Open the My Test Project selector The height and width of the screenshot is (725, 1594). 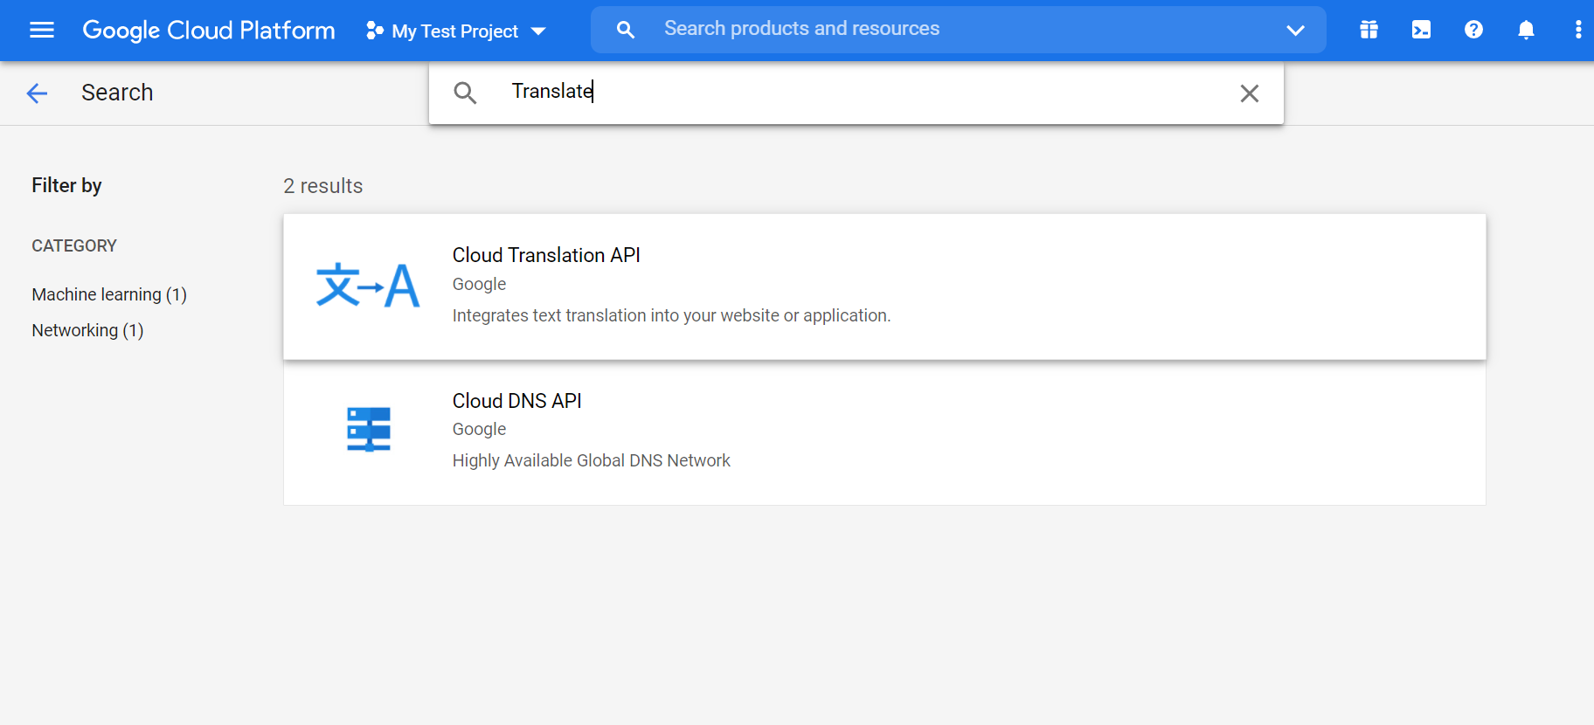point(455,31)
